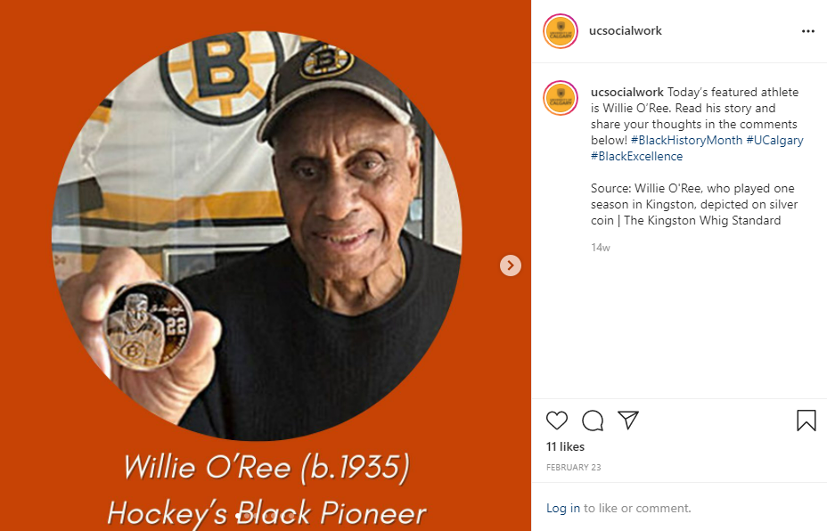The image size is (827, 531).
Task: Open the February 23 post date link
Action: pyautogui.click(x=573, y=467)
